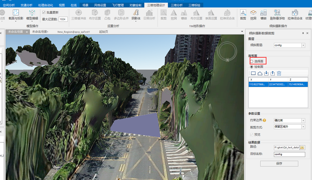Expand the 截面与投影 dropdown arrow
Screen dimensions: 312x180
[x=16, y=21]
